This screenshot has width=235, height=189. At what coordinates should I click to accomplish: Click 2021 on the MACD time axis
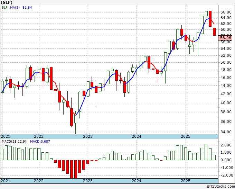tap(6, 181)
